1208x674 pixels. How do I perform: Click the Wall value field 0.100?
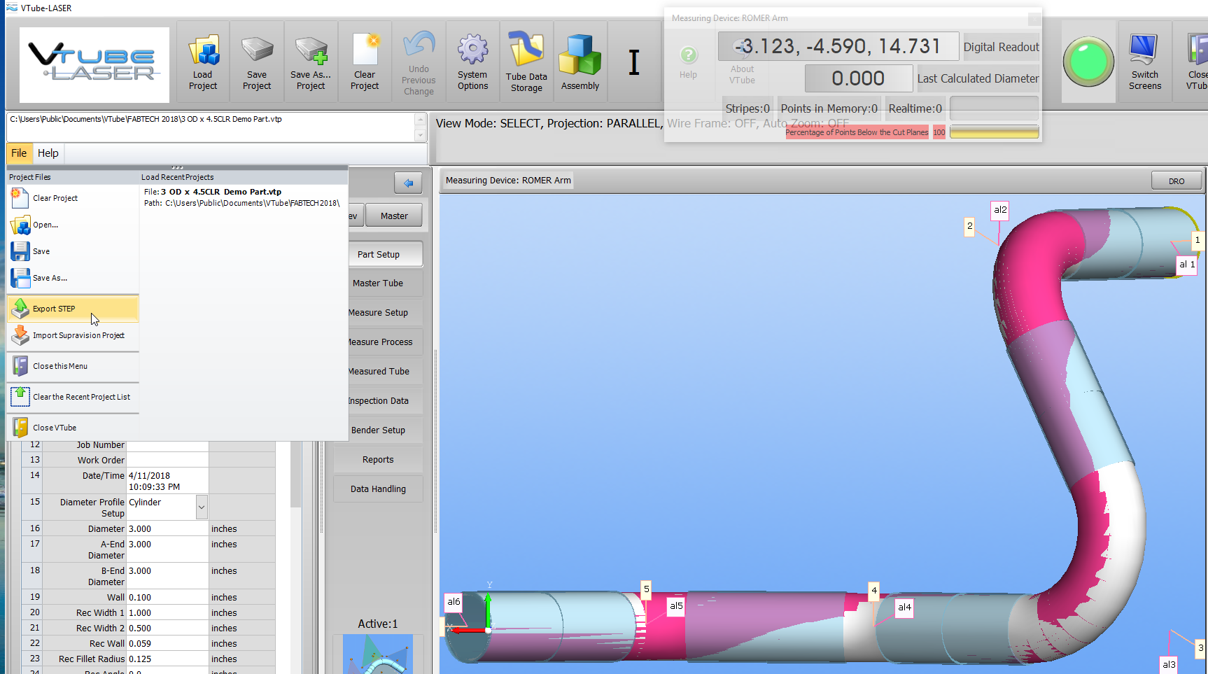point(167,598)
